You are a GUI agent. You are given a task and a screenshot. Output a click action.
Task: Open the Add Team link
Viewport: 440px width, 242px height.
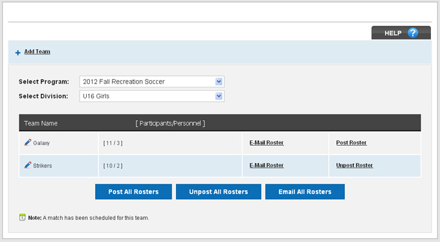tap(37, 52)
